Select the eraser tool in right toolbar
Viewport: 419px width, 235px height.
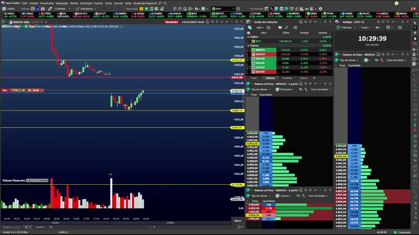pos(415,33)
